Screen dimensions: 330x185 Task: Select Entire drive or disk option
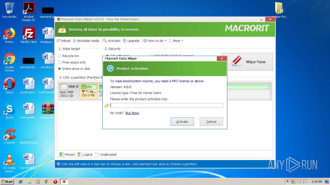[x=74, y=69]
